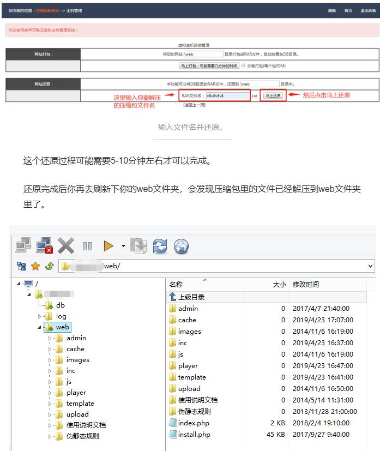
Task: Select the template folder in the tree
Action: click(80, 404)
